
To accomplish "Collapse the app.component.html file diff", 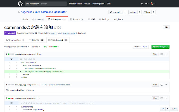I will coord(166,54).
